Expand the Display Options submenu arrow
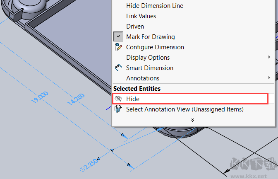The height and width of the screenshot is (179, 278). coord(269,58)
